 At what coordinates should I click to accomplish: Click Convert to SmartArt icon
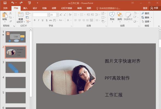pyautogui.click(x=103, y=21)
